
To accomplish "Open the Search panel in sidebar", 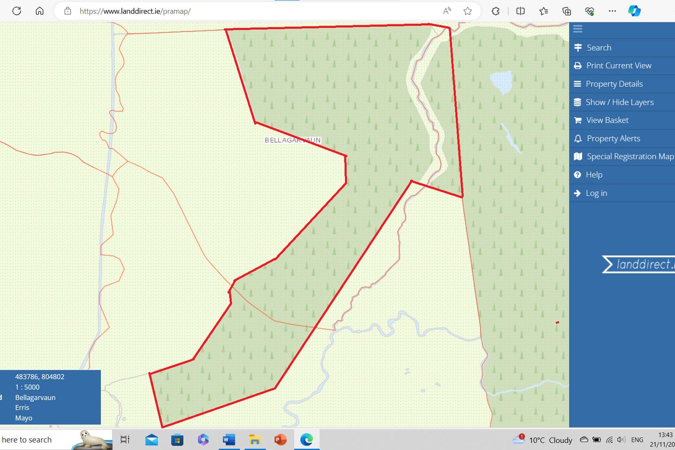I will point(599,47).
